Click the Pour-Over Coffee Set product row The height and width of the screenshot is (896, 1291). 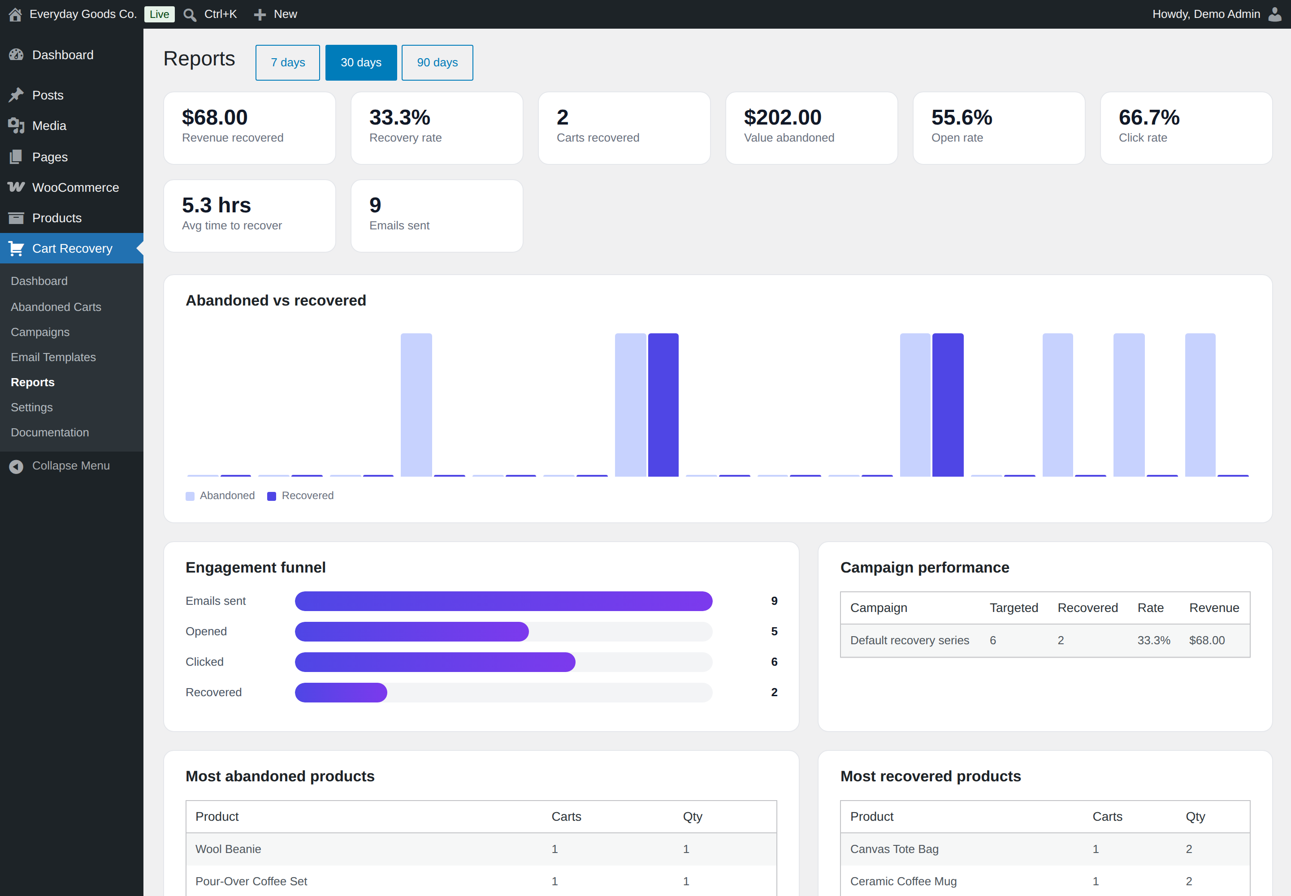pyautogui.click(x=481, y=880)
